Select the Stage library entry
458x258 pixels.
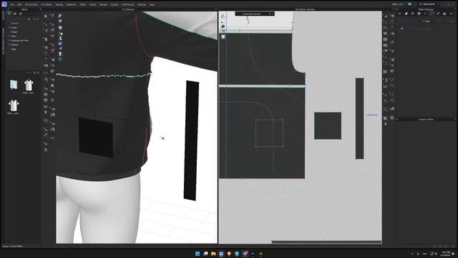(x=14, y=49)
